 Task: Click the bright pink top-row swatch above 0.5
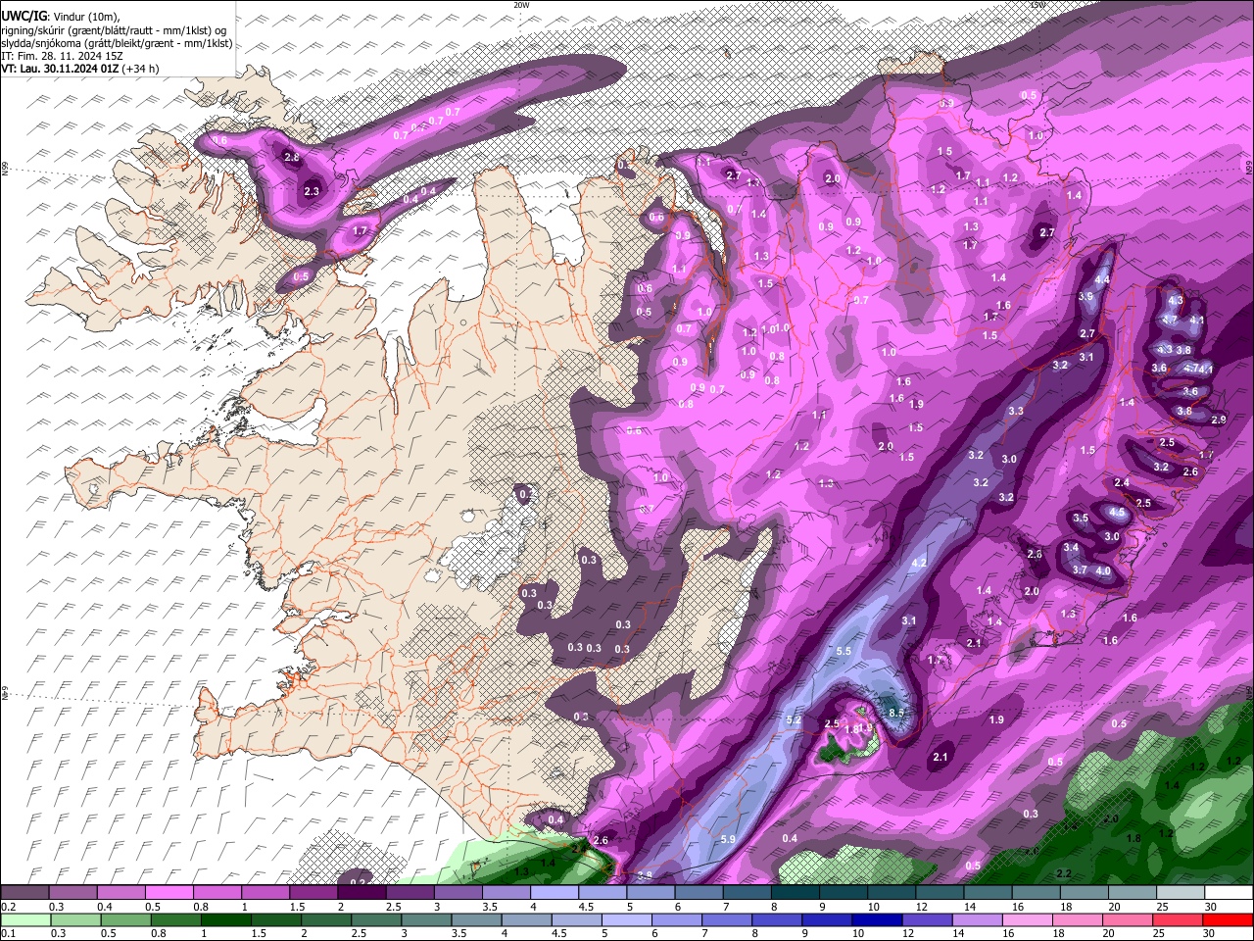click(x=169, y=893)
